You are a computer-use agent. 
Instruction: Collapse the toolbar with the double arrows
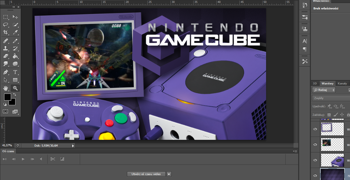pos(14,7)
